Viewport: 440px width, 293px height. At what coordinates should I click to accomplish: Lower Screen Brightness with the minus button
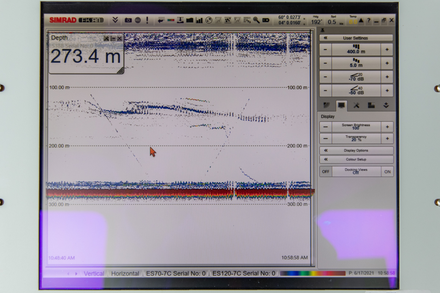(x=326, y=127)
